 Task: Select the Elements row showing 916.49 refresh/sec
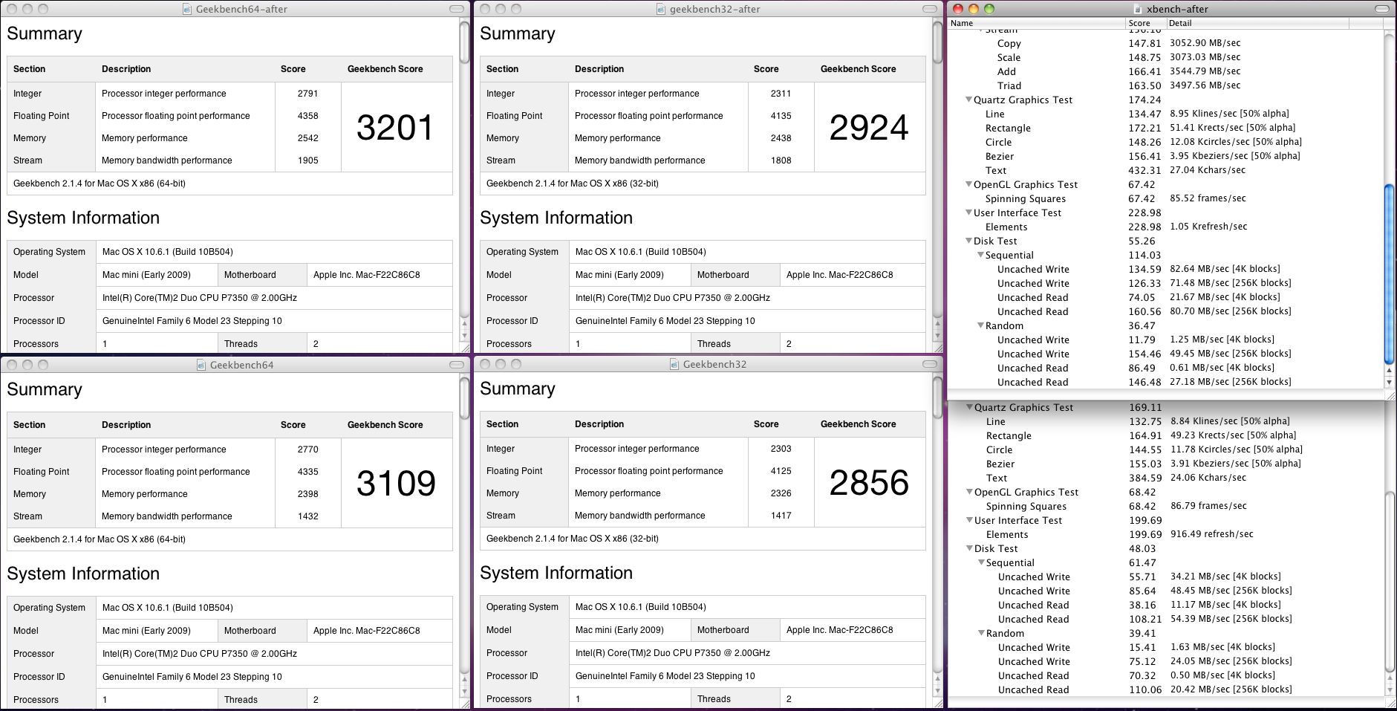(1166, 534)
